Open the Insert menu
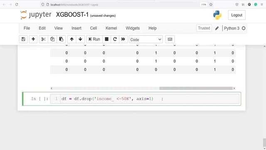The height and width of the screenshot is (150, 266). pos(76,28)
